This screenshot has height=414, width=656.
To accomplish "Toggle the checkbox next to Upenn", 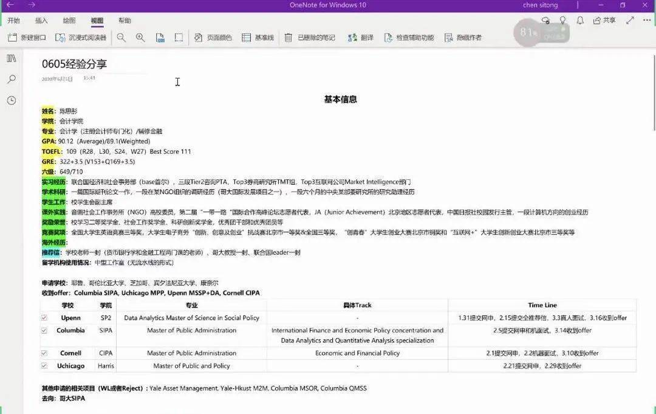I will (44, 318).
